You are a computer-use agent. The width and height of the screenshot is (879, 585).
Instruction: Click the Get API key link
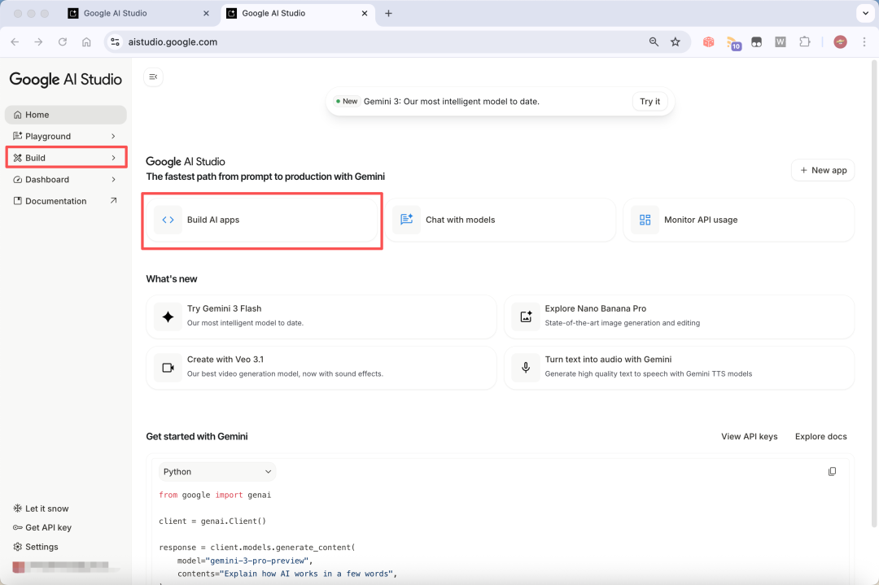tap(42, 528)
